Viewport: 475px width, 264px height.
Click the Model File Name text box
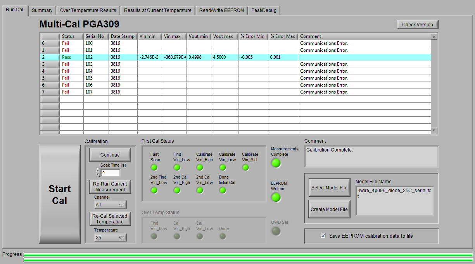pyautogui.click(x=394, y=200)
